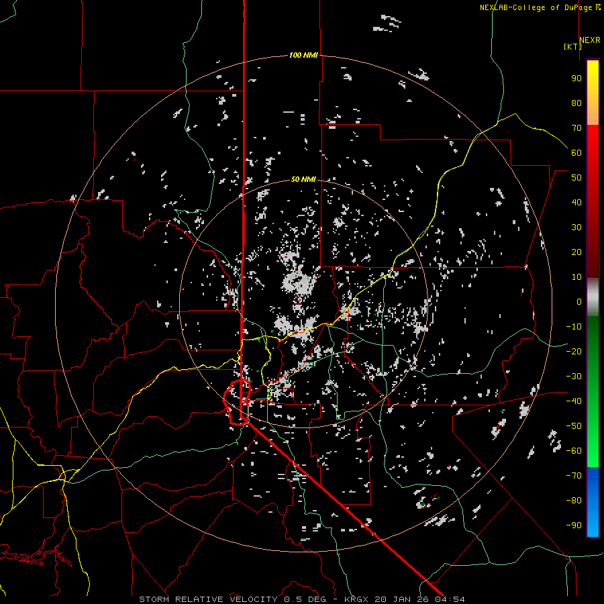604x604 pixels.
Task: Click the 30 value on velocity scale
Action: click(x=576, y=228)
